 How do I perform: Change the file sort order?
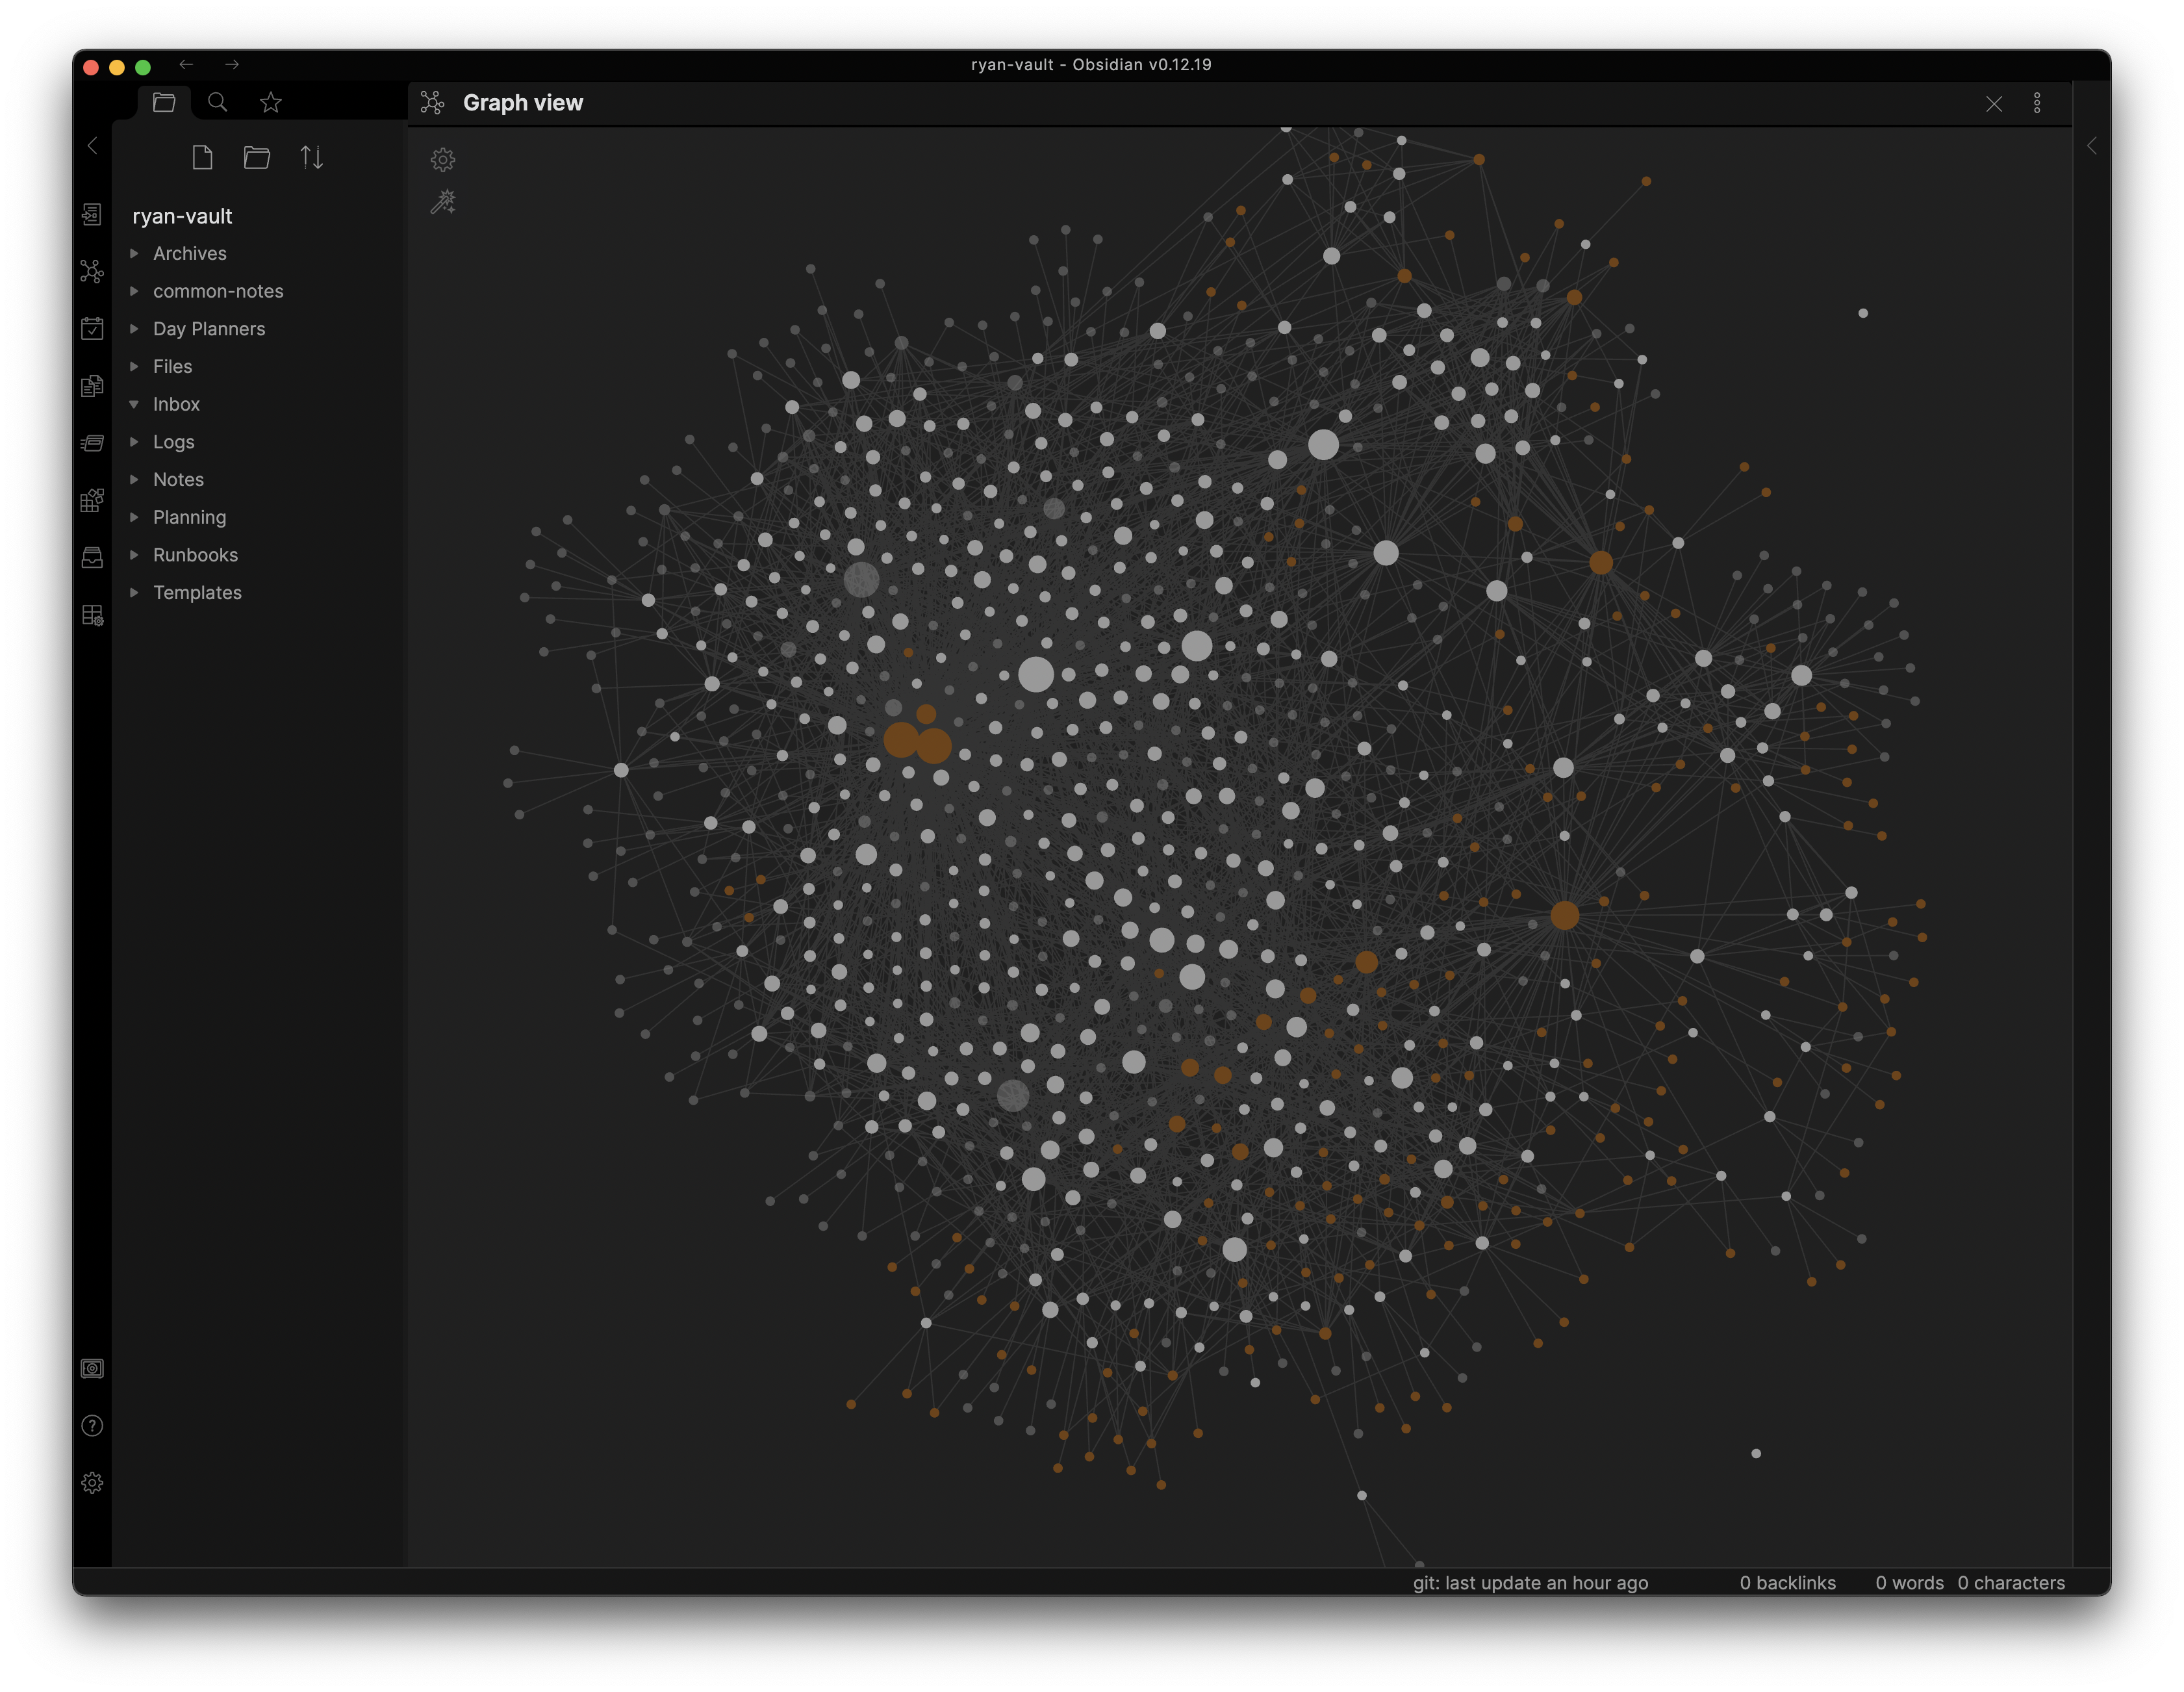pos(312,157)
